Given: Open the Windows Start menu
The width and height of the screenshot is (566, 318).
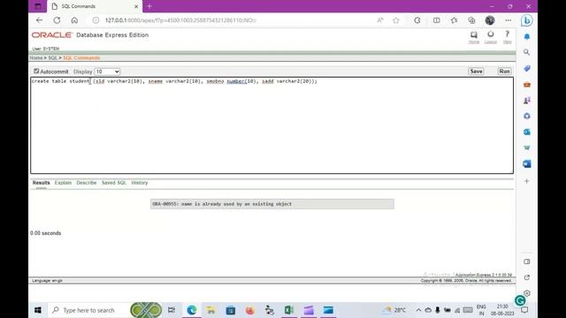Looking at the screenshot, I should pos(37,310).
